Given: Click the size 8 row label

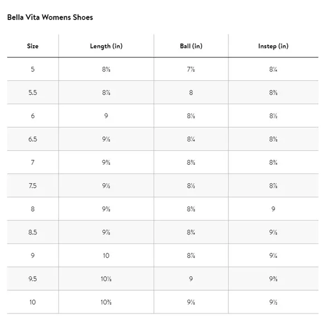Looking at the screenshot, I should click(x=33, y=209).
